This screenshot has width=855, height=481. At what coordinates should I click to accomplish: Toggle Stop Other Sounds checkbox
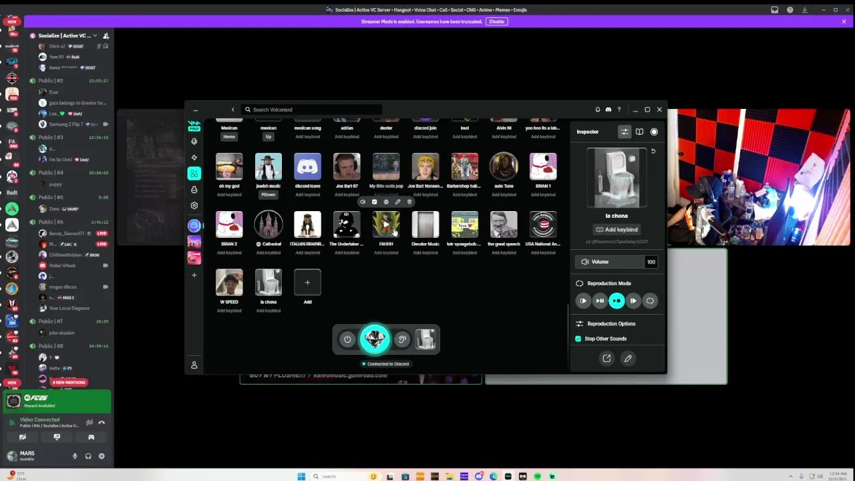(x=578, y=339)
